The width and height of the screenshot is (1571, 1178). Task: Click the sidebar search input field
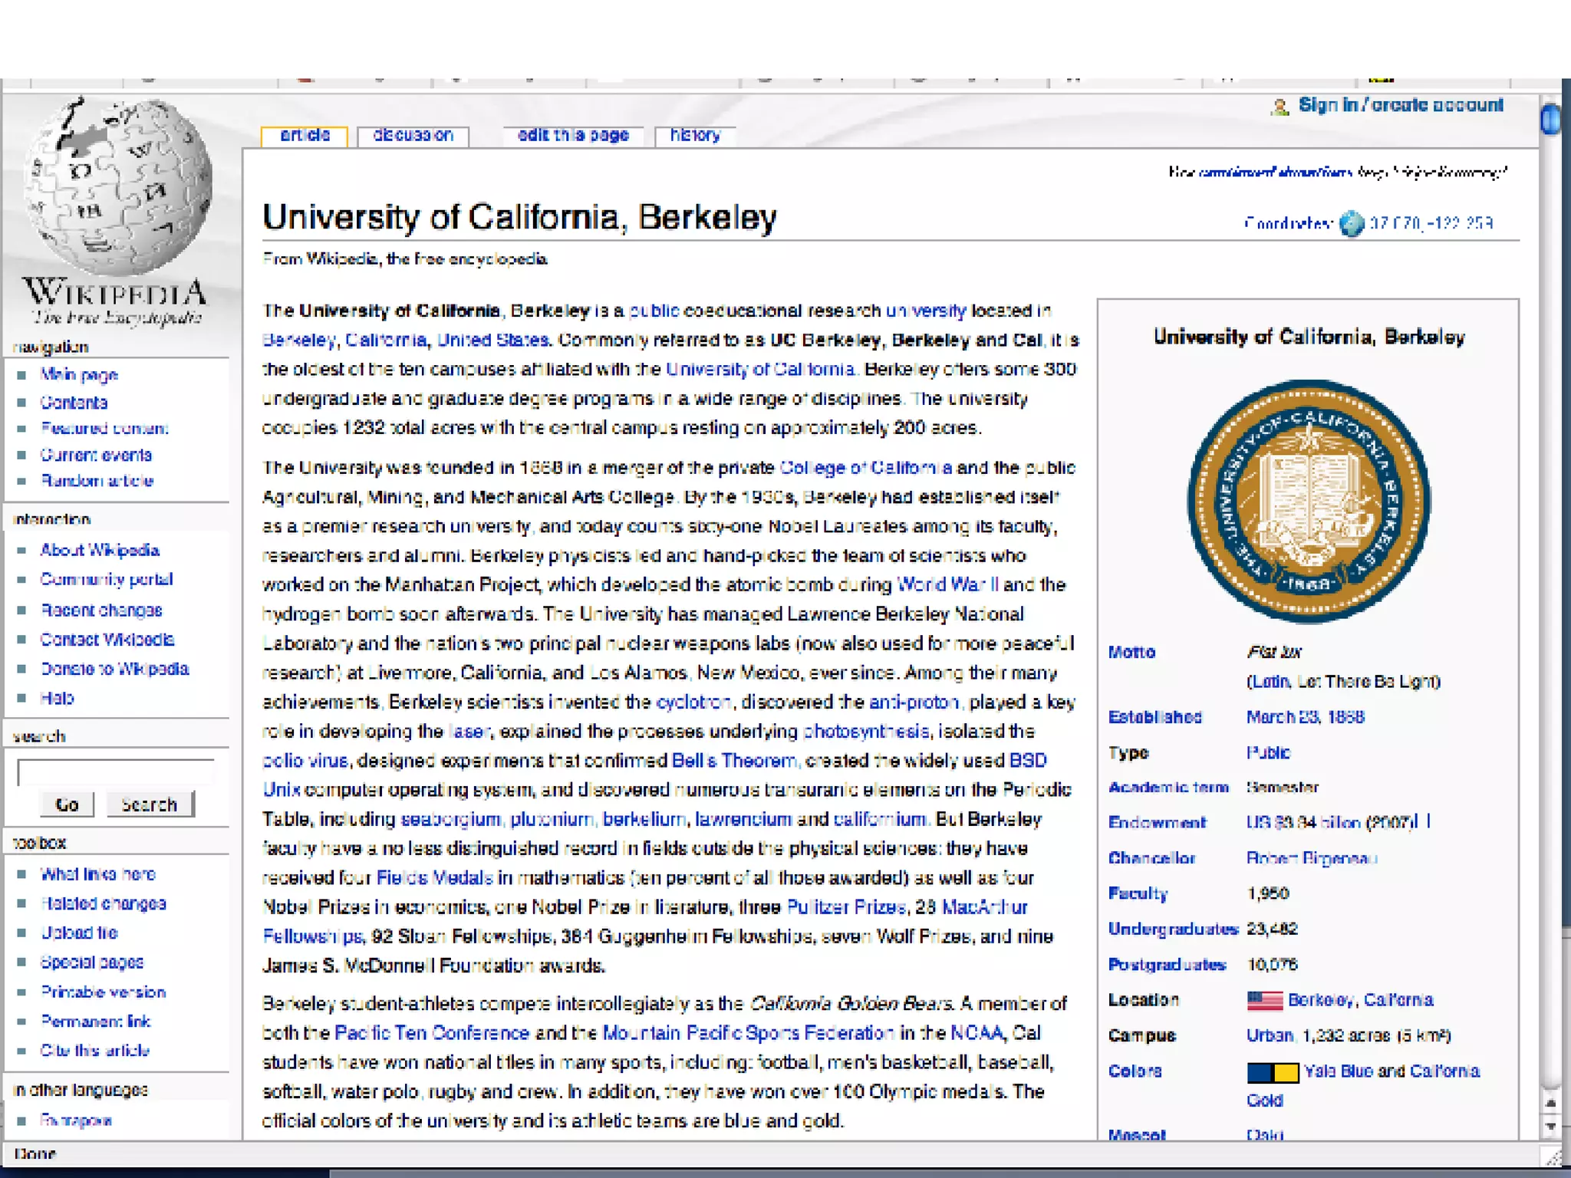click(x=116, y=772)
